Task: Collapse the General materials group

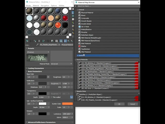Action: (78, 10)
